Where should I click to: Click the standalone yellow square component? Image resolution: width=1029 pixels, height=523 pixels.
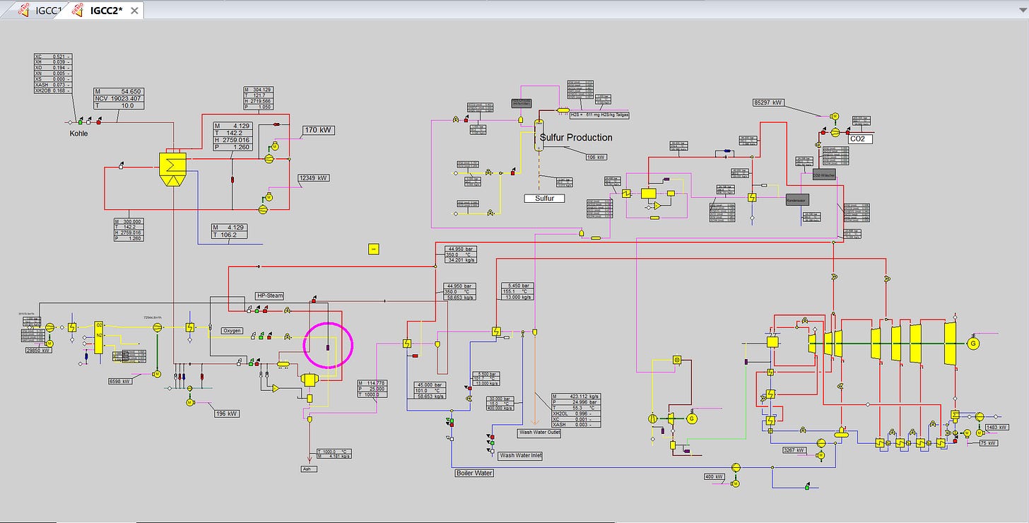point(374,248)
